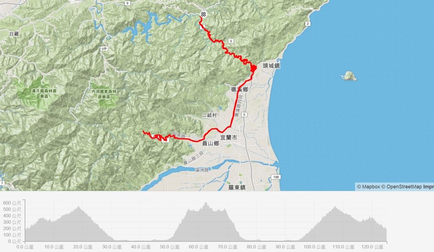Viewport: 434px width, 252px height.
Task: Click the small island in the sea
Action: (x=349, y=76)
